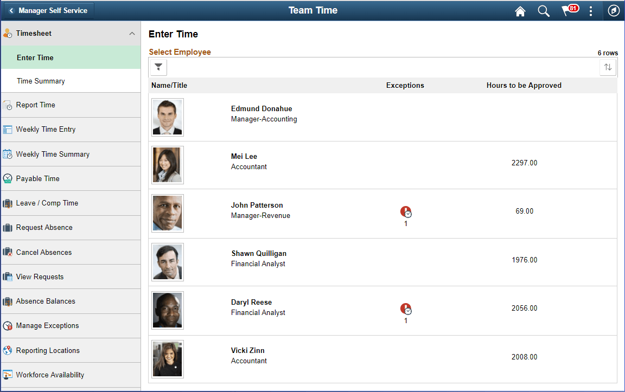Image resolution: width=625 pixels, height=392 pixels.
Task: Click the Home icon in the header
Action: (520, 10)
